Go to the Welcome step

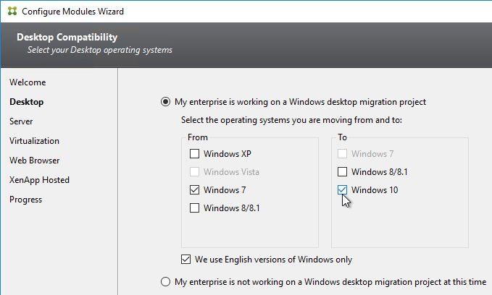click(28, 82)
